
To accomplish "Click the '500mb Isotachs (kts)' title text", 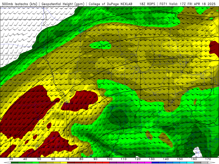I will tap(19, 4).
